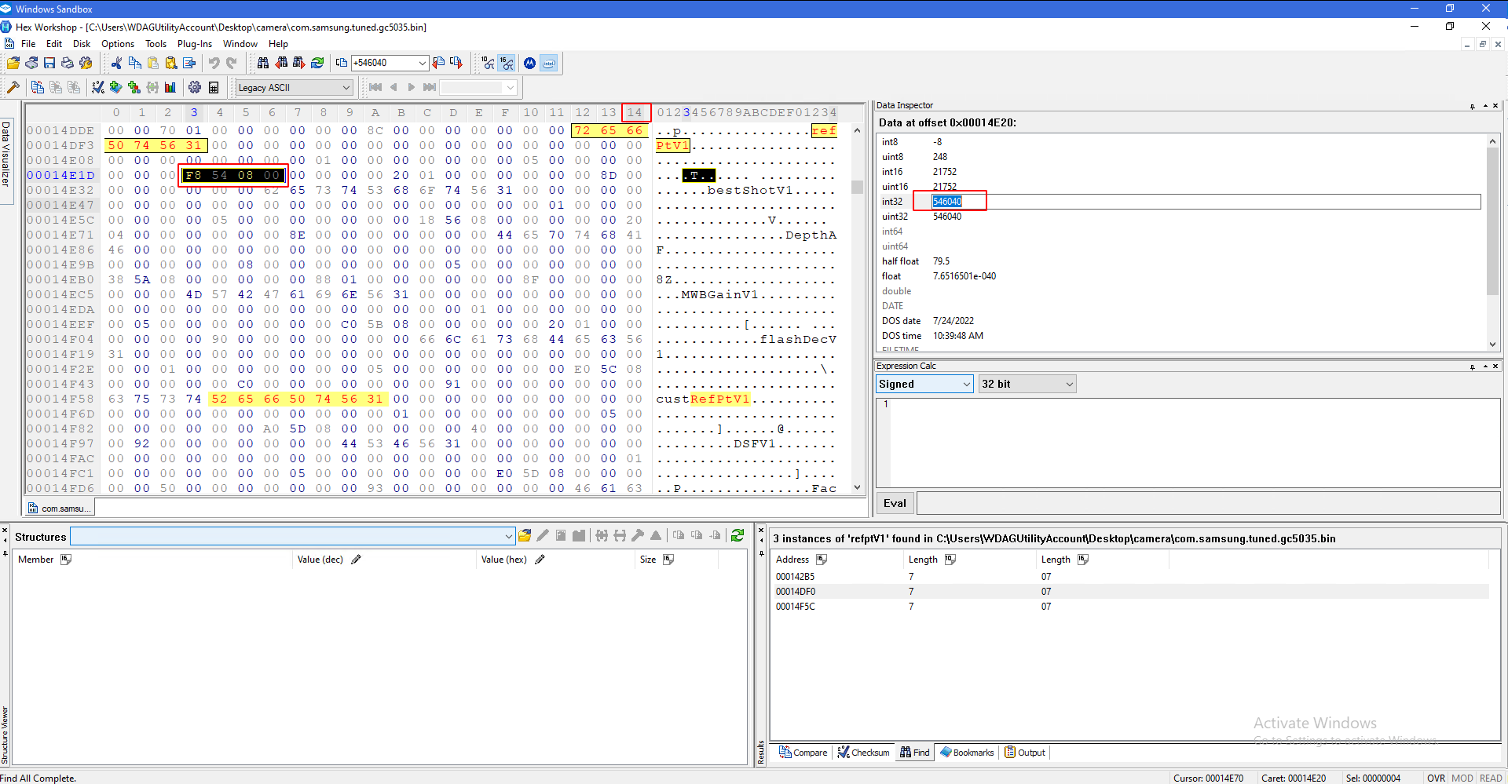Open preferences with the wrench gear icon
This screenshot has height=784, width=1508.
click(x=86, y=63)
